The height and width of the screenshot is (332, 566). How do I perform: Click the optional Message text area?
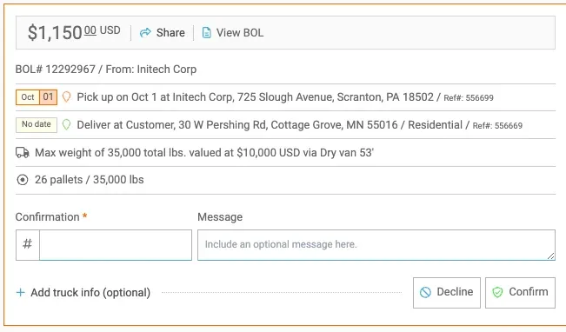(x=376, y=245)
